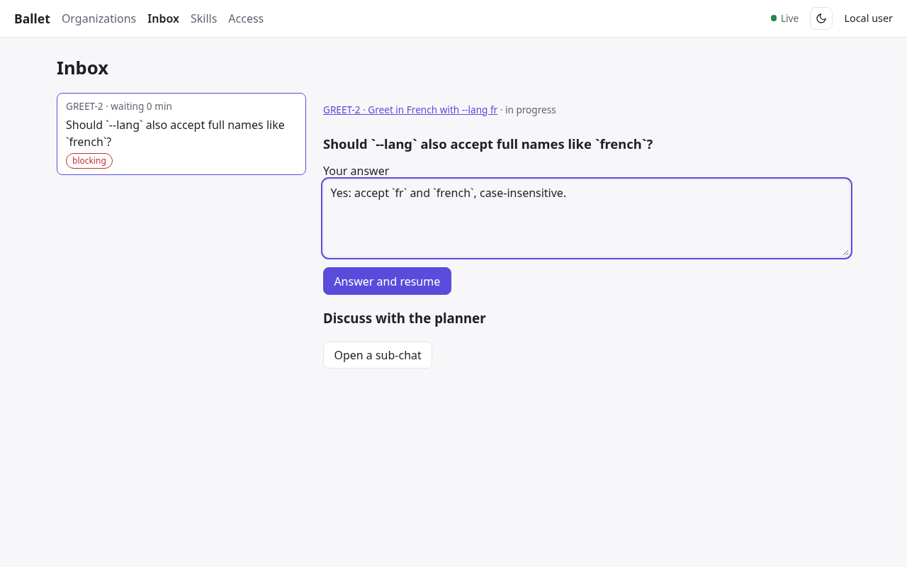Click the Answer and resume button
Screen dimensions: 907x567
(387, 281)
